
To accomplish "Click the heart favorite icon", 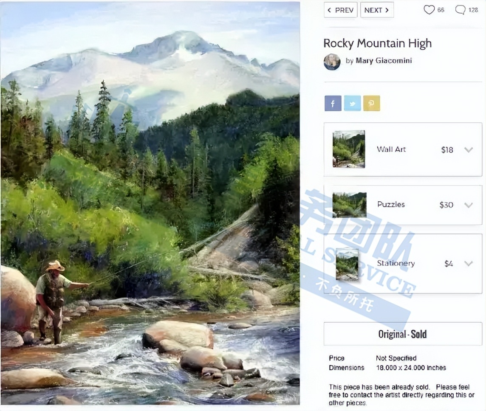I will (x=429, y=10).
